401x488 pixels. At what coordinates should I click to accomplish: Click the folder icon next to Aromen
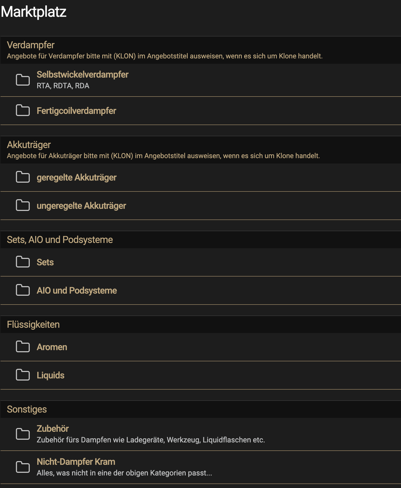[x=23, y=347]
